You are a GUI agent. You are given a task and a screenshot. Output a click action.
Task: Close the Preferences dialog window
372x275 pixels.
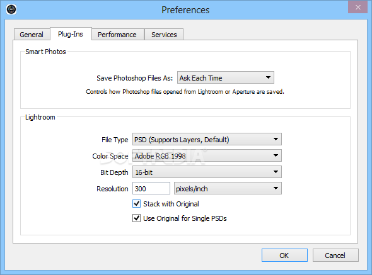click(357, 7)
